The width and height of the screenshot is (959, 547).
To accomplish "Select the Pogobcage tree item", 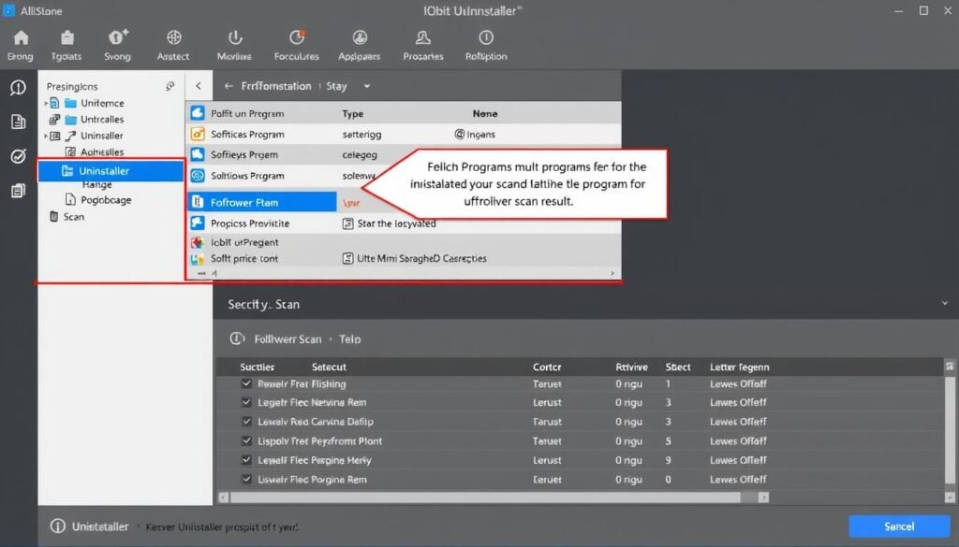I will point(98,199).
